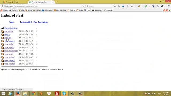Screen dimensions: 171x96
Task: Open the Outline web developer menu
Action: [71, 10]
